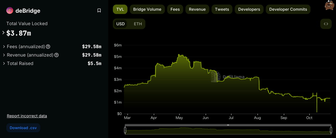Click the range slider top grip bar
This screenshot has width=336, height=138.
click(x=228, y=125)
